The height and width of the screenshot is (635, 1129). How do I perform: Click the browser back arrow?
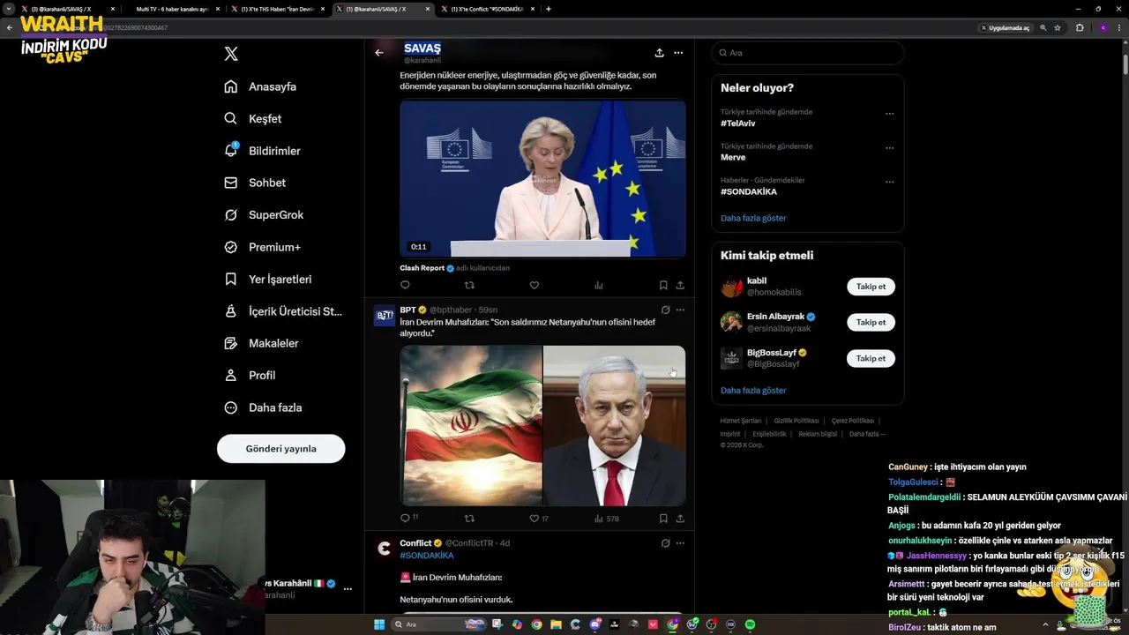(x=10, y=27)
